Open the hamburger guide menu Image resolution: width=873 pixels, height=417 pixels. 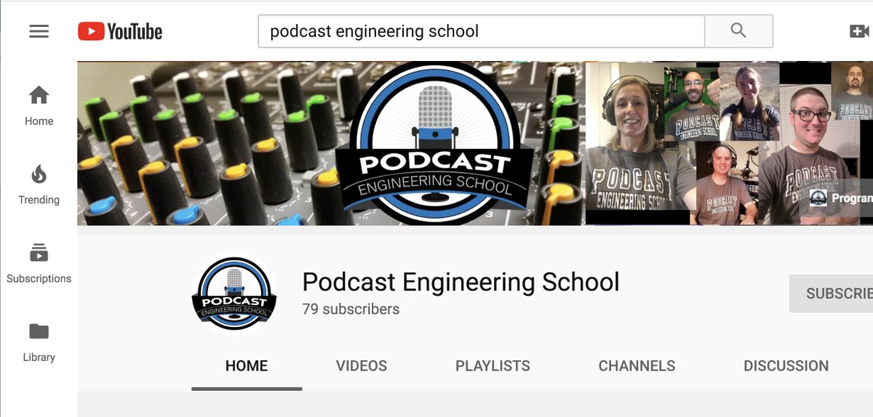(39, 31)
